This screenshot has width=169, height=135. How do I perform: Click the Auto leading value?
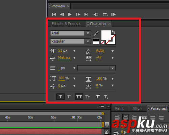pos(100,51)
